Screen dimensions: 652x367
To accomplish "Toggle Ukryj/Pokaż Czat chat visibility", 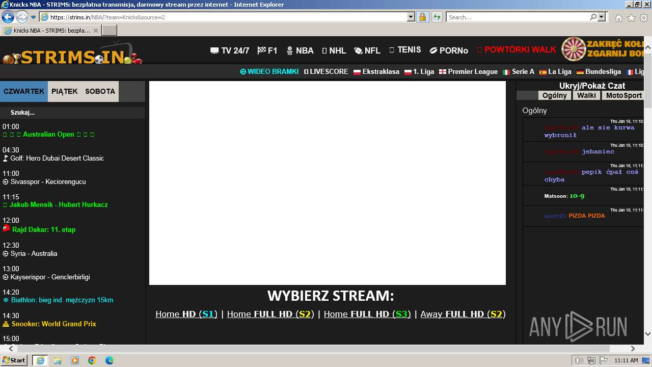I will (x=592, y=86).
